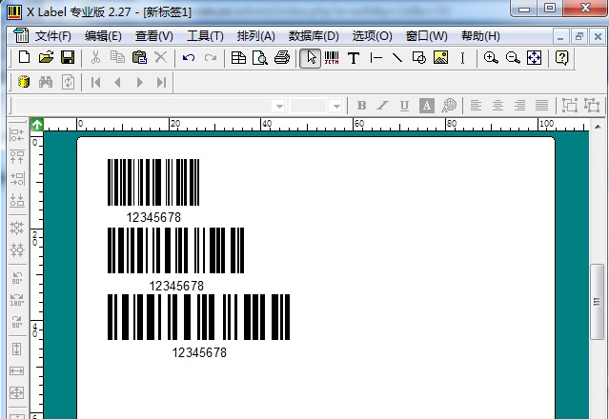Open help question mark icon
Image resolution: width=609 pixels, height=419 pixels.
click(562, 58)
